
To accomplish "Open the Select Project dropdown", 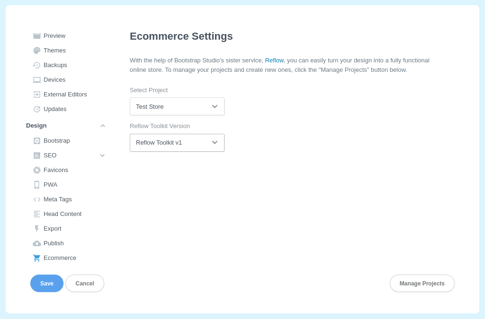I will coord(177,106).
